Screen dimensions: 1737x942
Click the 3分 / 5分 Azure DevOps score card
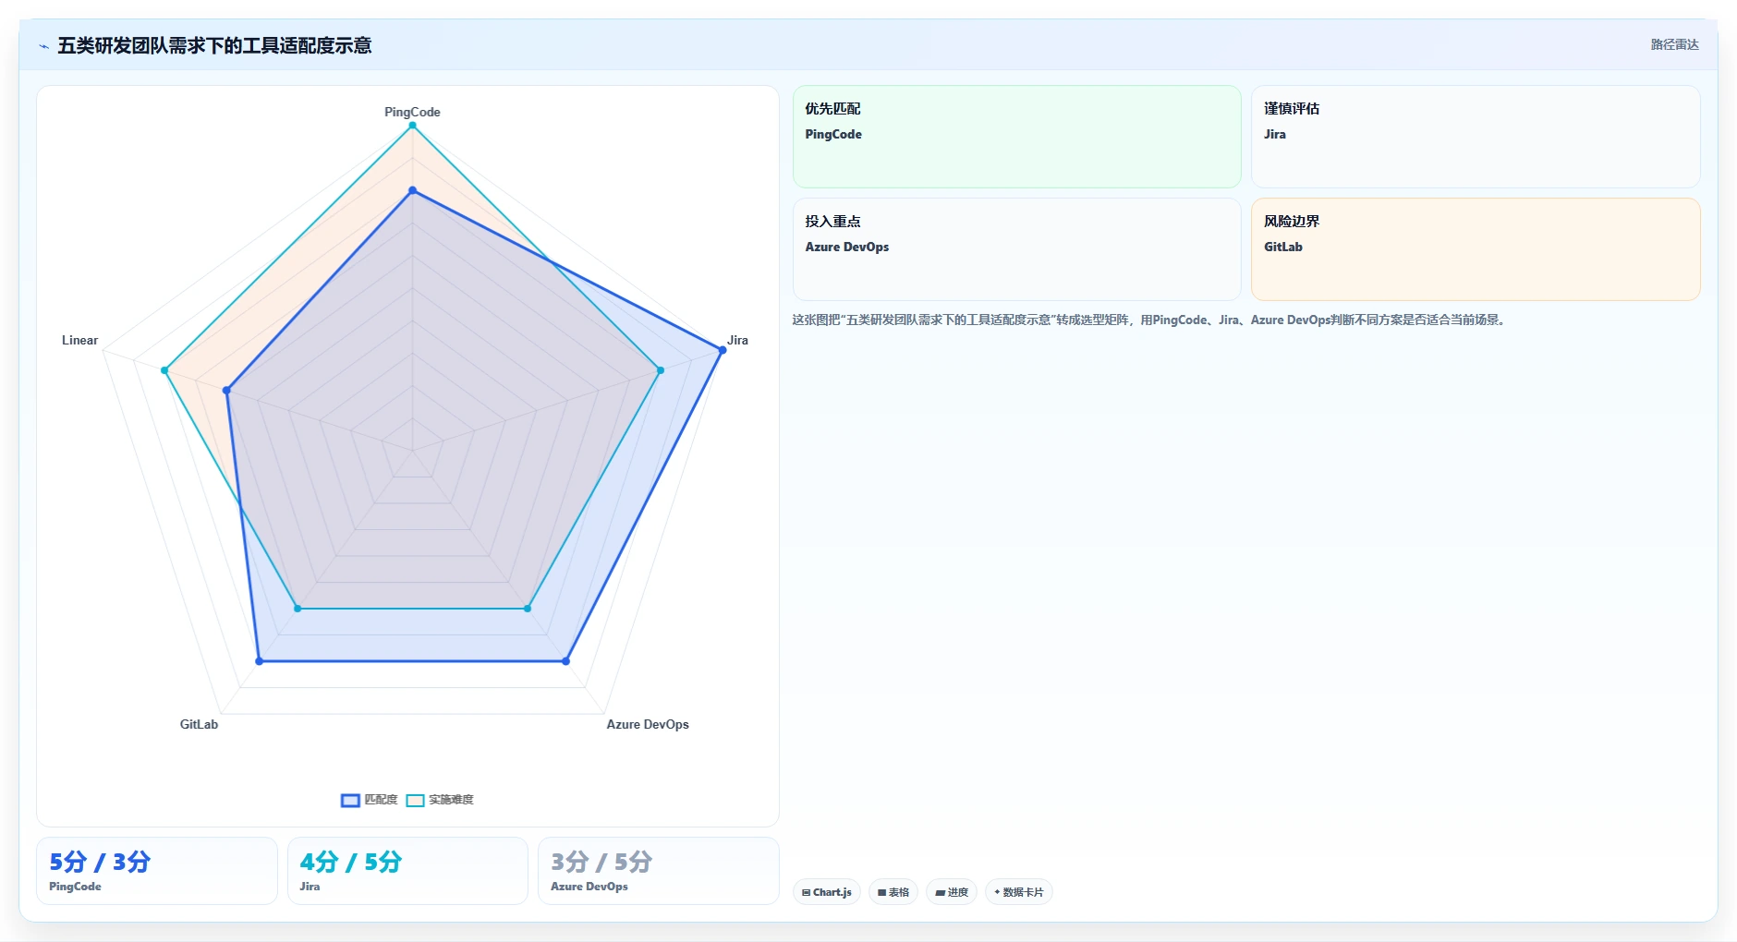659,871
